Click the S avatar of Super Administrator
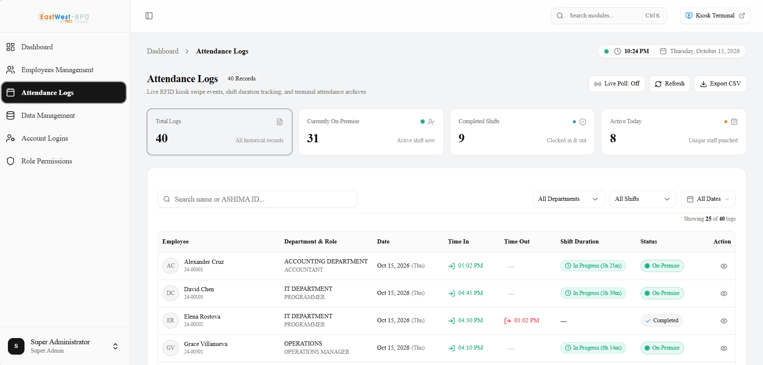 16,346
